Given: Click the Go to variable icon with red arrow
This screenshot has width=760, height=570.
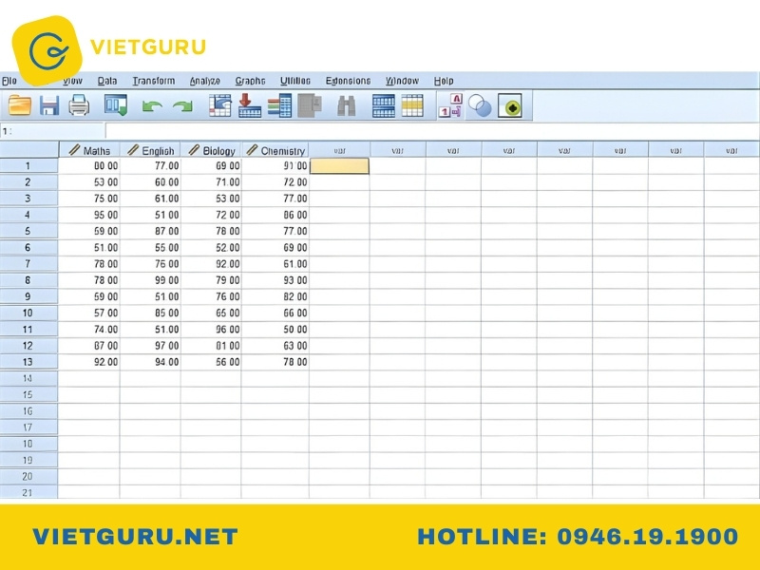Looking at the screenshot, I should tap(250, 105).
